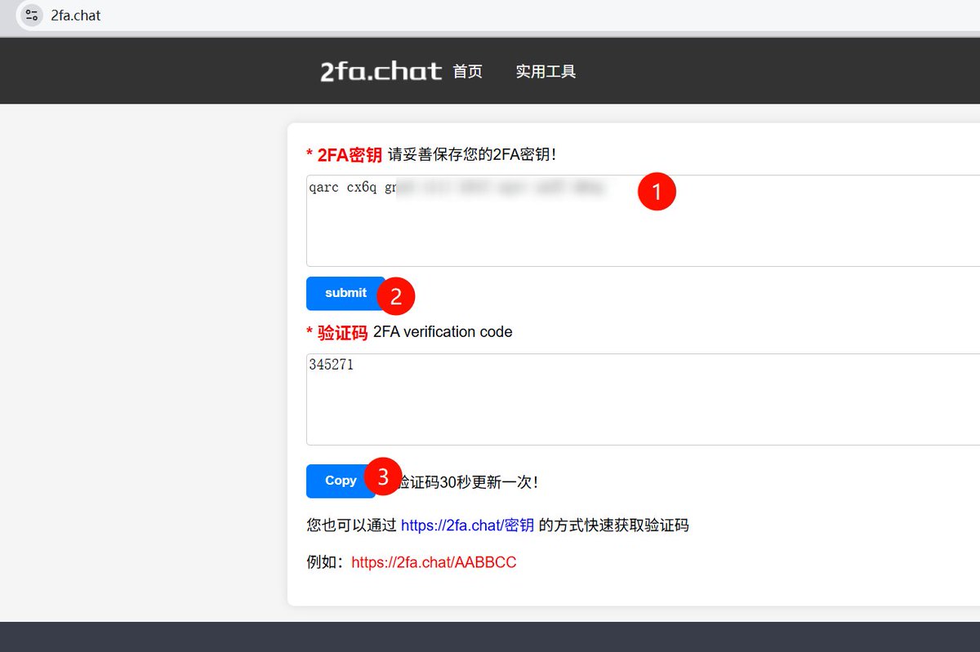Image resolution: width=980 pixels, height=652 pixels.
Task: Click the tab settings sliders icon
Action: (30, 14)
